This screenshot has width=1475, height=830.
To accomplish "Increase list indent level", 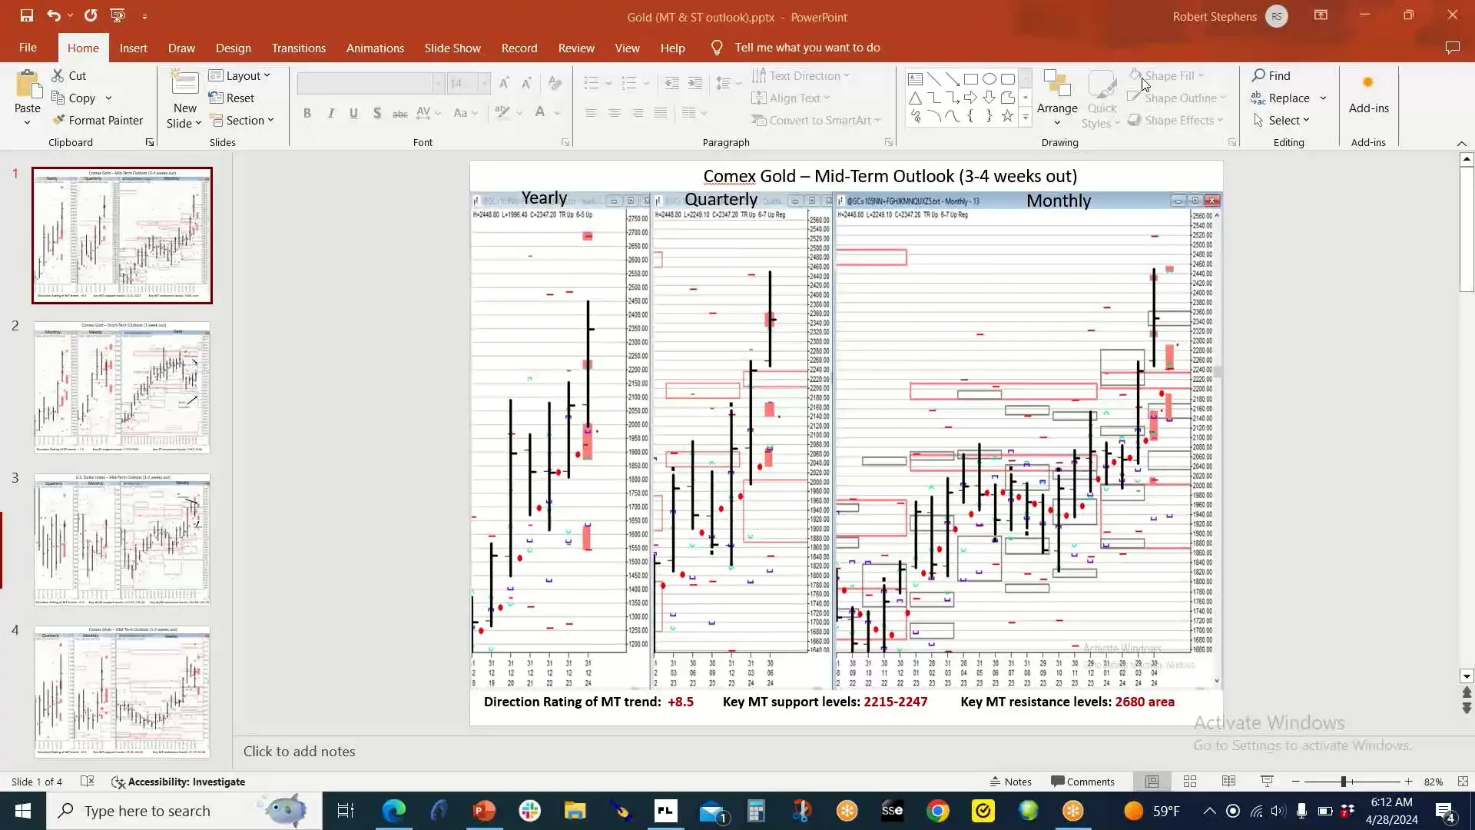I will (694, 83).
